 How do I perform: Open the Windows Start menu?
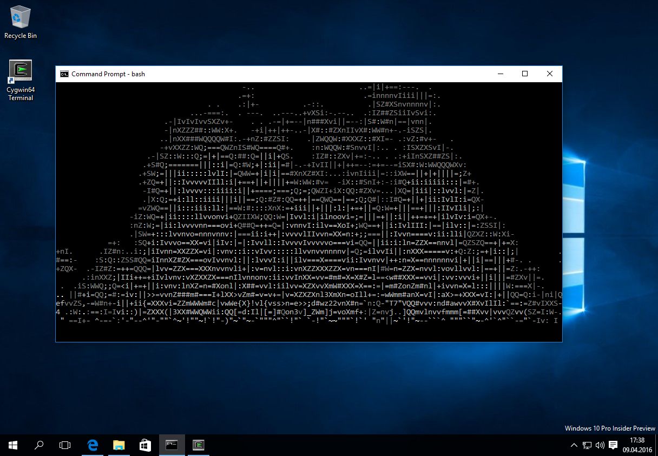13,445
